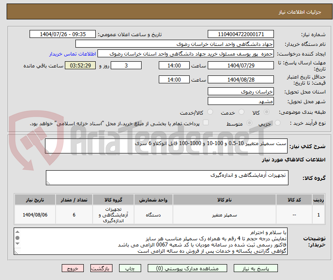Click the goods group text area
This screenshot has width=333, height=280.
pyautogui.click(x=167, y=178)
